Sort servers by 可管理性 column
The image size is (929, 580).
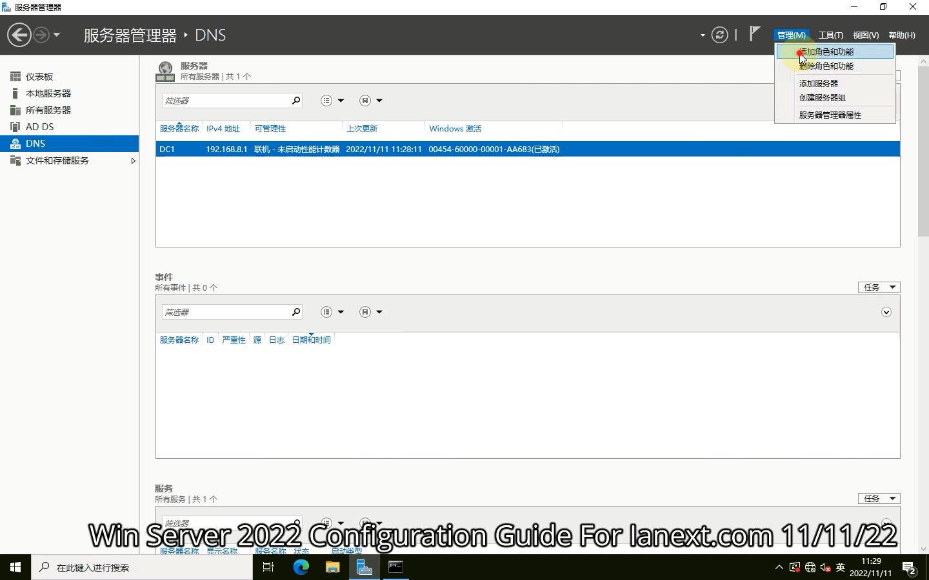tap(270, 128)
